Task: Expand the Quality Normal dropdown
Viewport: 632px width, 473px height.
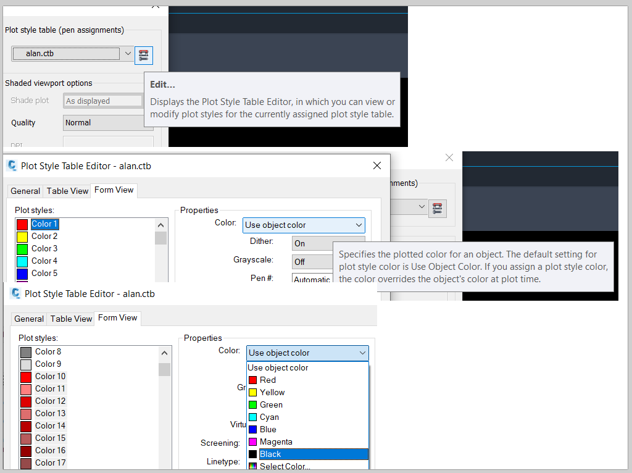Action: click(x=108, y=123)
